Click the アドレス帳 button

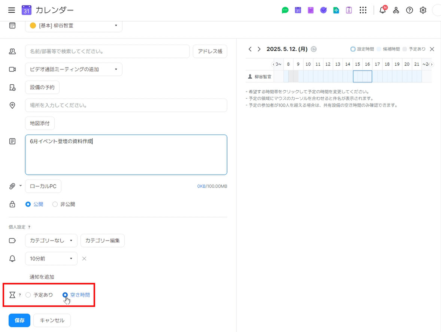point(210,51)
